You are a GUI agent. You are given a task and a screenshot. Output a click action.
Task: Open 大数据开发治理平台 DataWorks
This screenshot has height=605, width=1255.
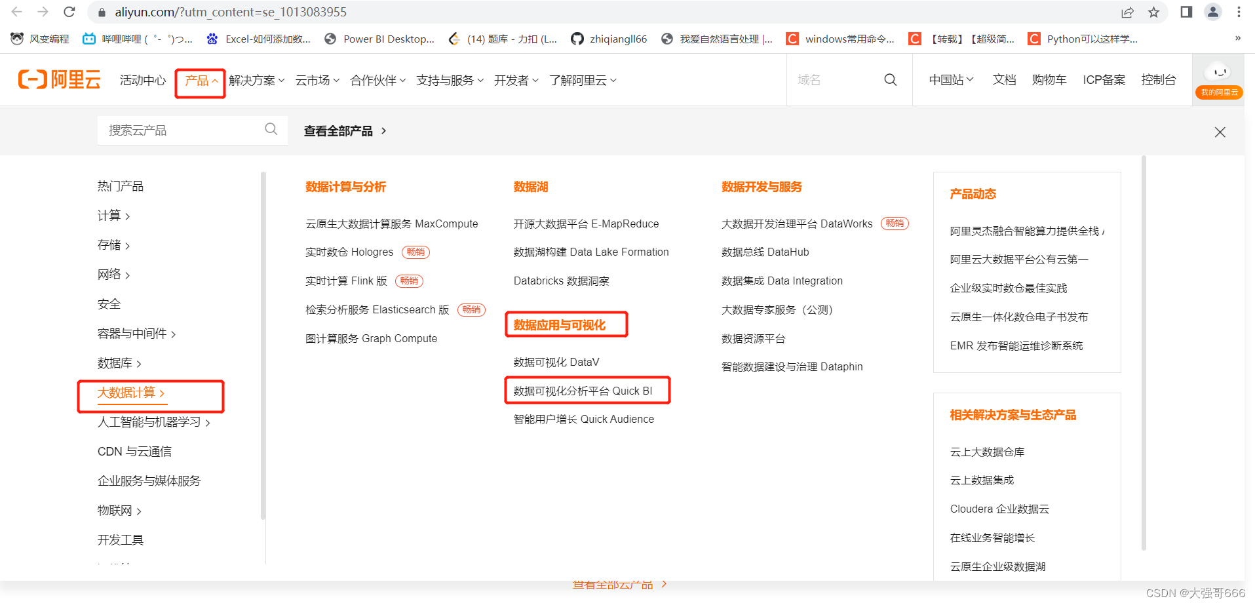[797, 224]
